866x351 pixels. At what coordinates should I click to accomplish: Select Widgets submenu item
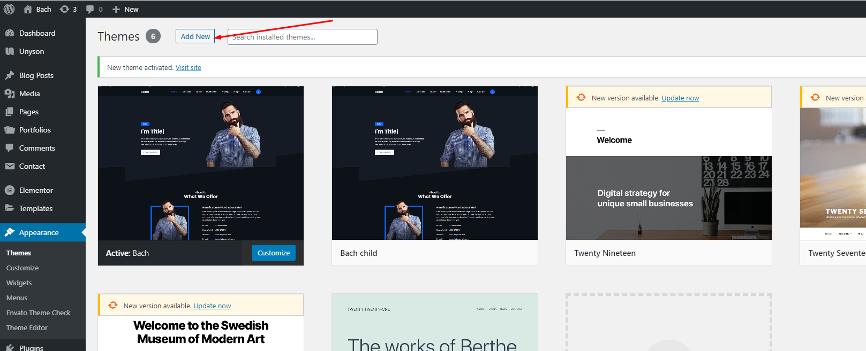tap(19, 283)
